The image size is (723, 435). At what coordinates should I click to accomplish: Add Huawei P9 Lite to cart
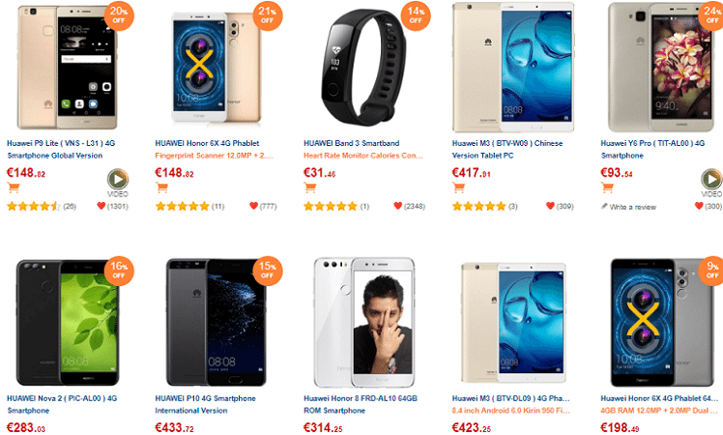(x=14, y=188)
